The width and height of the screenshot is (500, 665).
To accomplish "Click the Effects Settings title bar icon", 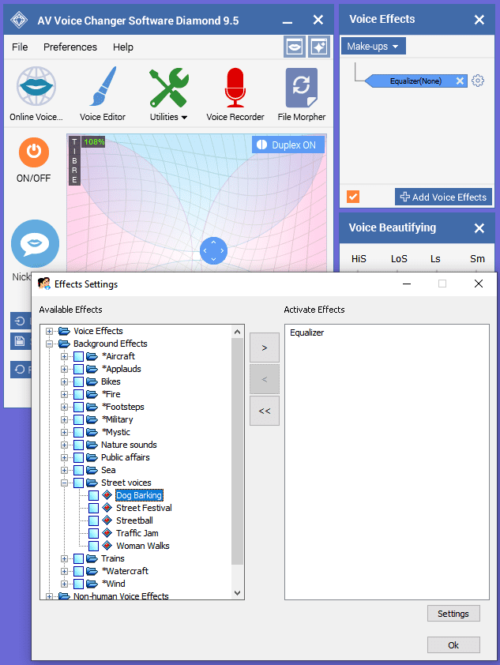I will (44, 284).
